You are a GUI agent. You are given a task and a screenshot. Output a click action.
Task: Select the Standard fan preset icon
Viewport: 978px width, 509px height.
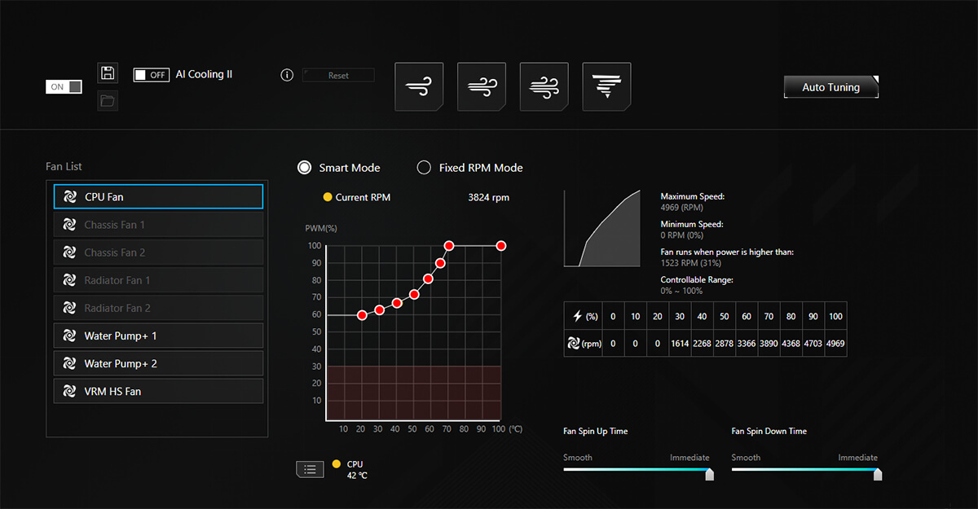pyautogui.click(x=482, y=86)
